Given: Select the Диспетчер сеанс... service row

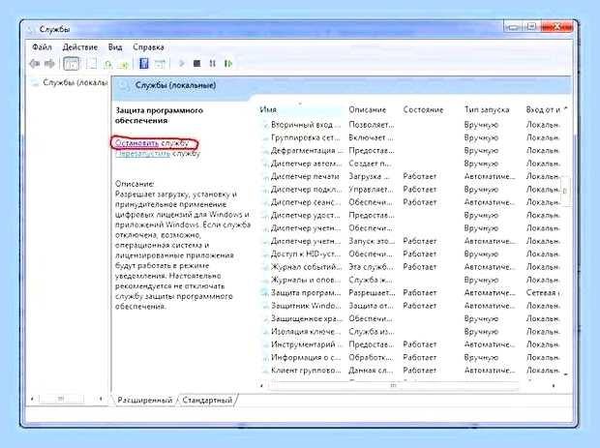Looking at the screenshot, I should [411, 202].
